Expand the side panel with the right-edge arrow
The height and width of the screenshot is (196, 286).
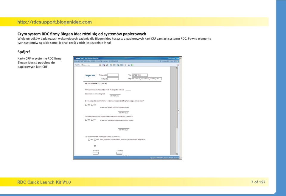(x=178, y=111)
